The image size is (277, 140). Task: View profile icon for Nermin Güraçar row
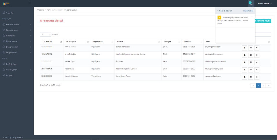click(244, 77)
